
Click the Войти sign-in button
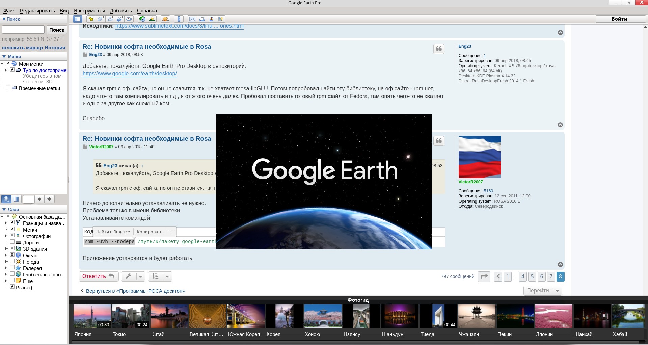point(619,19)
